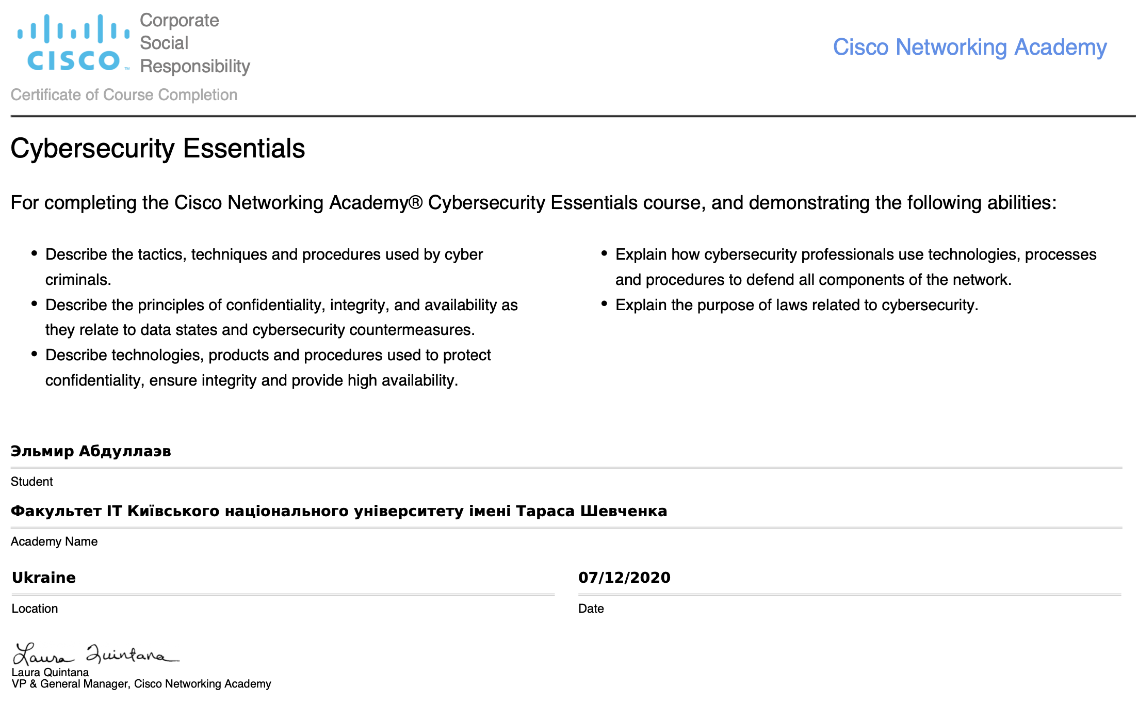Image resolution: width=1138 pixels, height=702 pixels.
Task: Click the Ukraine location value
Action: [44, 578]
